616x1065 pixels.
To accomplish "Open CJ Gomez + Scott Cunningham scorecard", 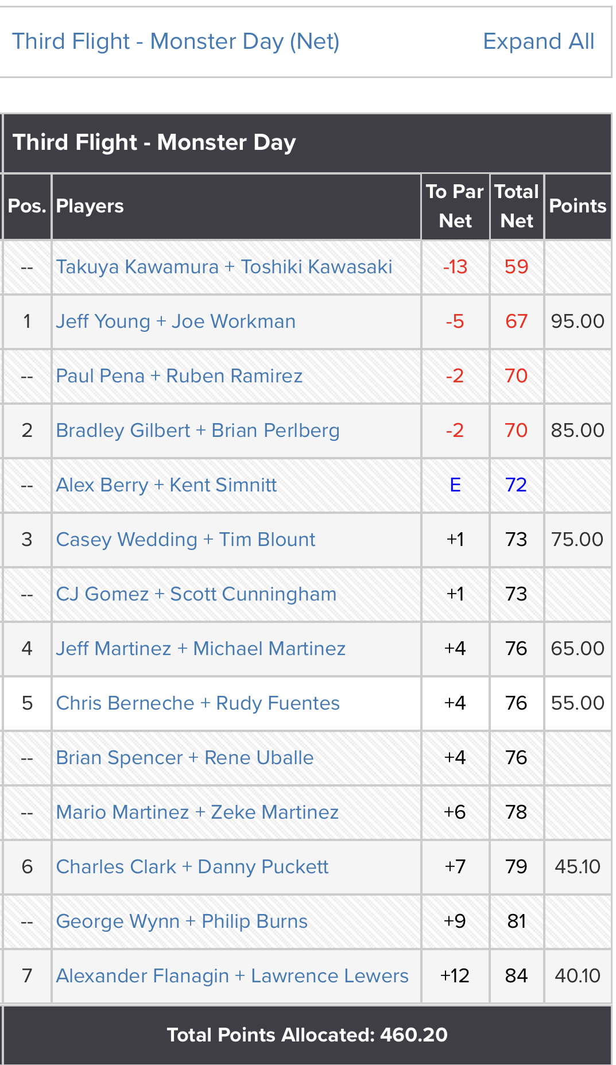I will 196,594.
